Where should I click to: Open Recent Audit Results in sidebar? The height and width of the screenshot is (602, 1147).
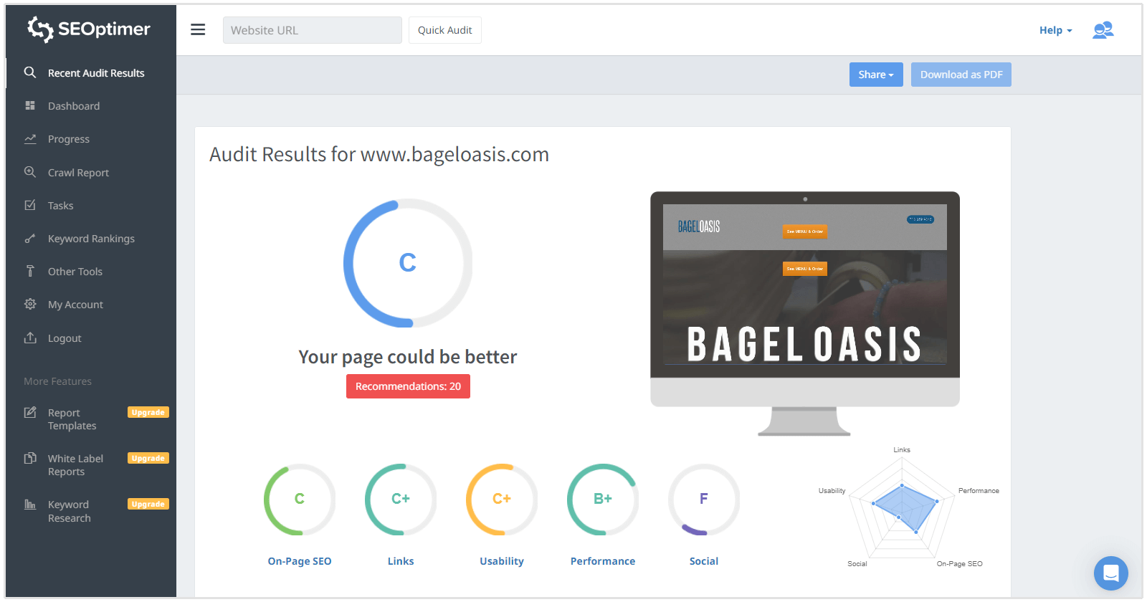pyautogui.click(x=96, y=73)
